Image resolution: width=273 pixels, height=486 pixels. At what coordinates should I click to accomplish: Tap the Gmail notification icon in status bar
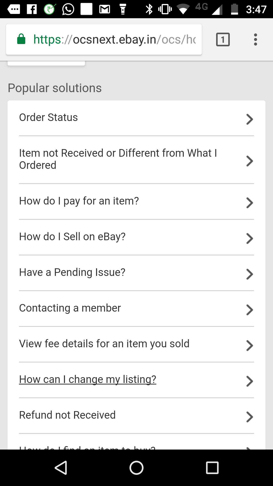[104, 9]
